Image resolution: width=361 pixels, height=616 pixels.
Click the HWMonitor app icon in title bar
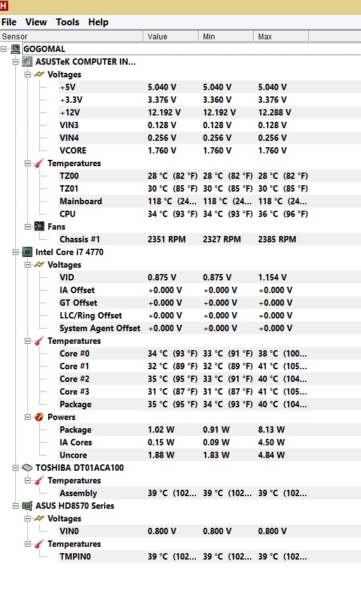[x=4, y=6]
